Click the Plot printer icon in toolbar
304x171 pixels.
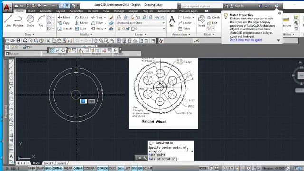click(25, 41)
